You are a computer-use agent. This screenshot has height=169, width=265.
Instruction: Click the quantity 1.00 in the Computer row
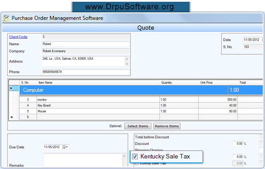234,90
